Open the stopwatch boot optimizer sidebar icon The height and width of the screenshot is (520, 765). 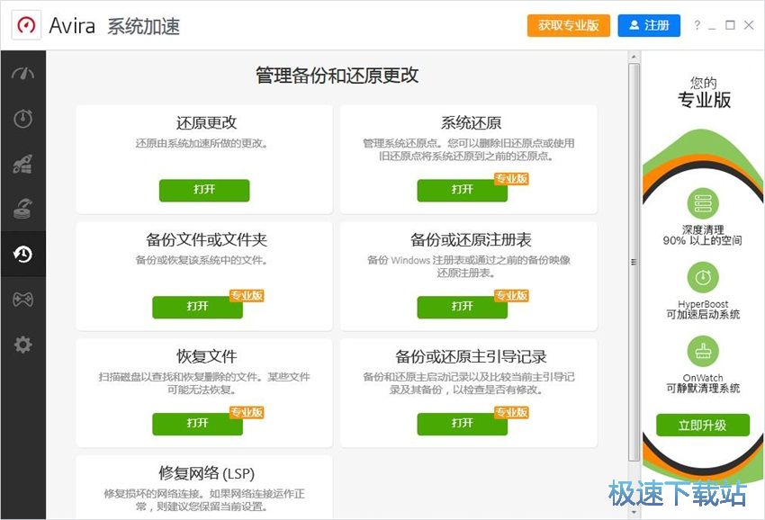(22, 118)
